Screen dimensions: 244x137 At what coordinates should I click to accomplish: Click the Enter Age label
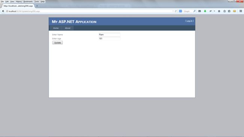pyautogui.click(x=56, y=39)
